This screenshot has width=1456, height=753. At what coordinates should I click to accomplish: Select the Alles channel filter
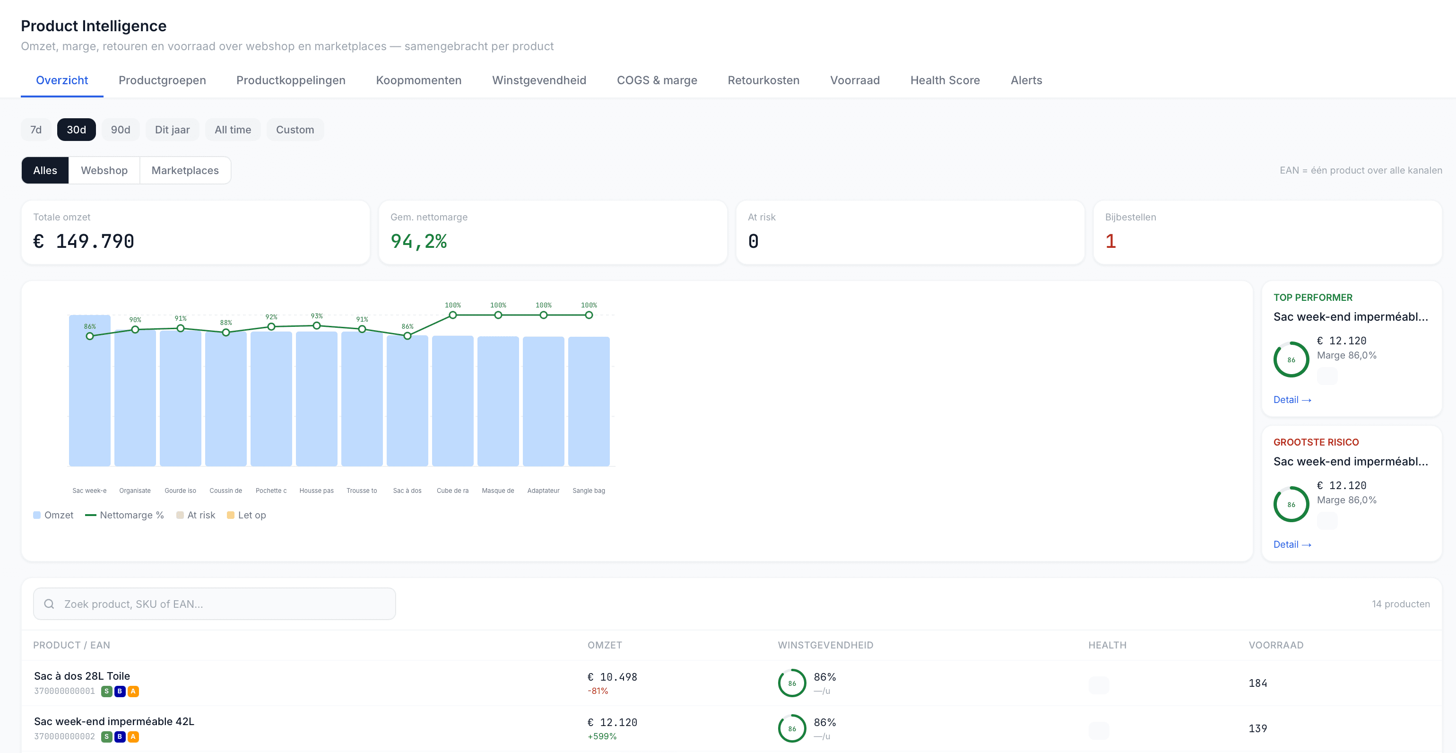[x=45, y=170]
